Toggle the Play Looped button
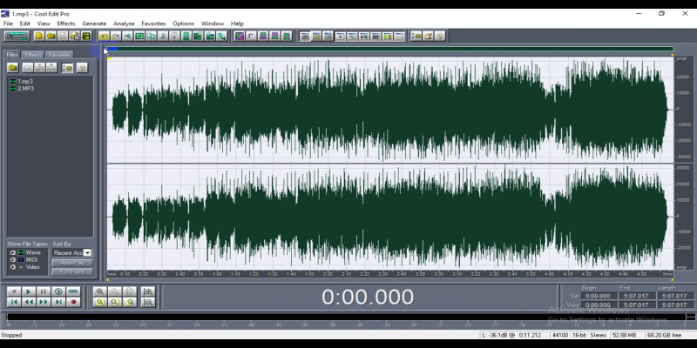Image resolution: width=697 pixels, height=348 pixels. [73, 291]
